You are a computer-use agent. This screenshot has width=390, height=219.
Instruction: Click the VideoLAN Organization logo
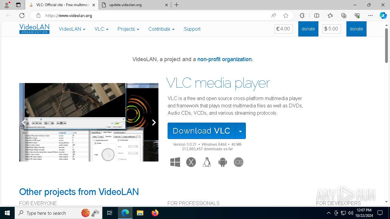[x=34, y=29]
